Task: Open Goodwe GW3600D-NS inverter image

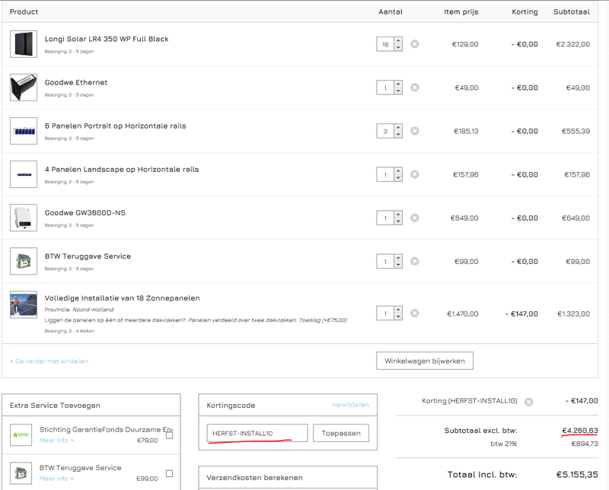Action: click(24, 218)
